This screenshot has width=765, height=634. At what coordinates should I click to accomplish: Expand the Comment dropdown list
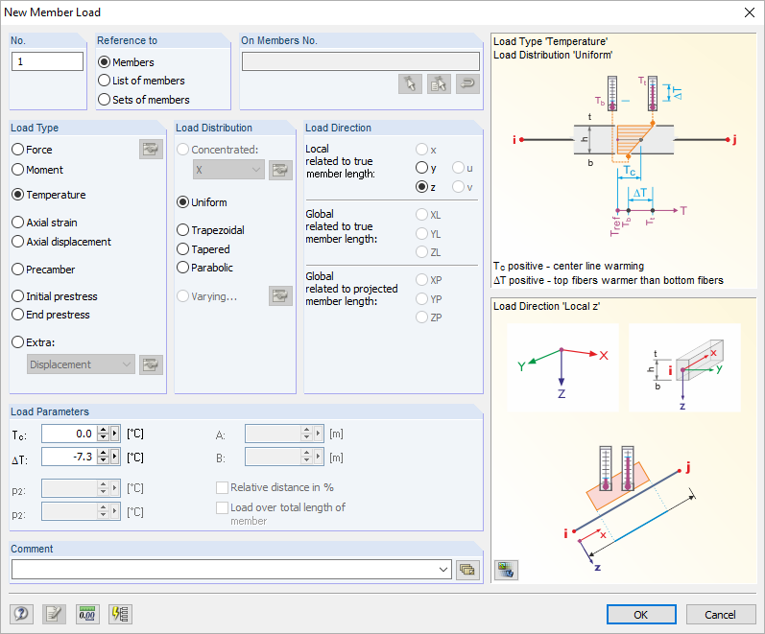443,570
